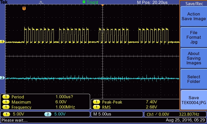Click the Please wait.... status message
Screen dimensions: 207x124
pos(14,120)
